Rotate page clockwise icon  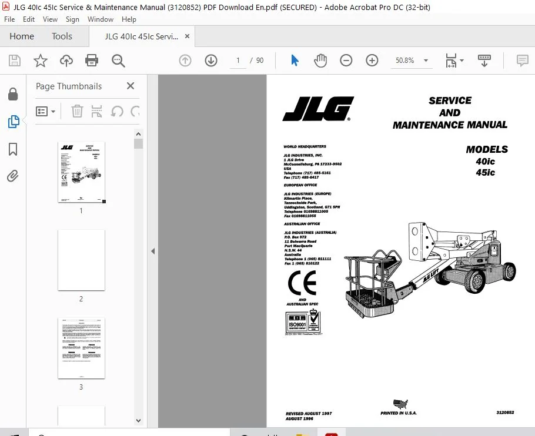[135, 111]
